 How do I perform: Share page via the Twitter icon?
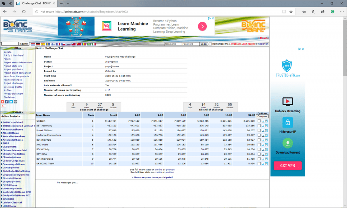point(11,101)
